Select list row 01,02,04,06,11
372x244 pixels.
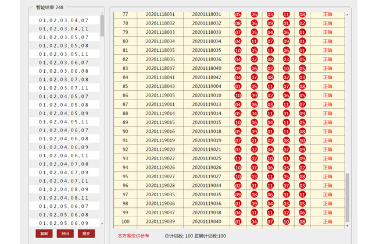point(65,155)
